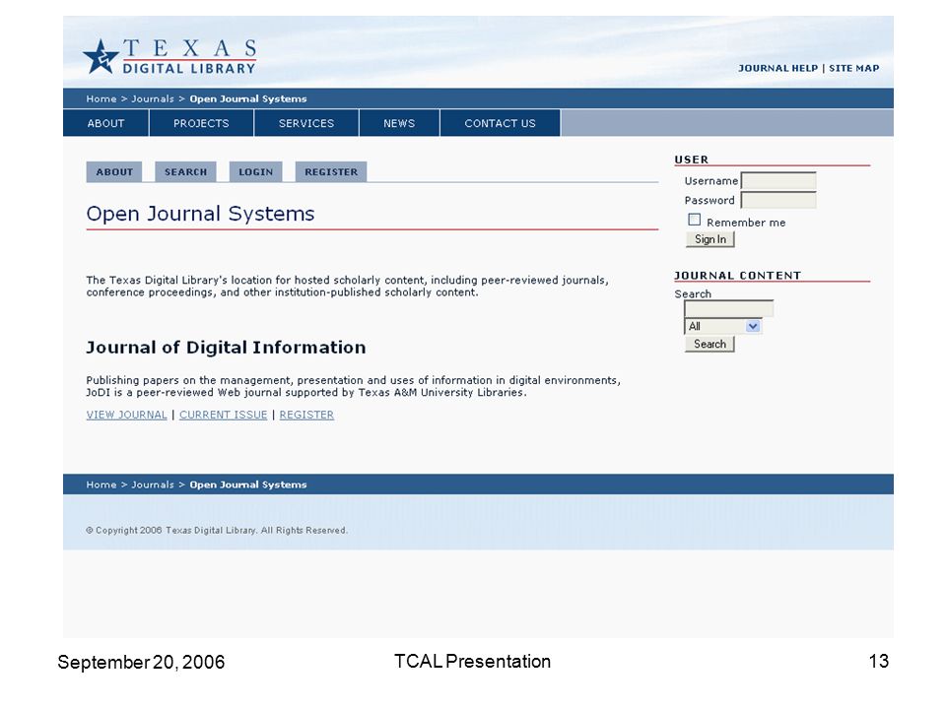Open the JOURNAL HELP link

[777, 68]
